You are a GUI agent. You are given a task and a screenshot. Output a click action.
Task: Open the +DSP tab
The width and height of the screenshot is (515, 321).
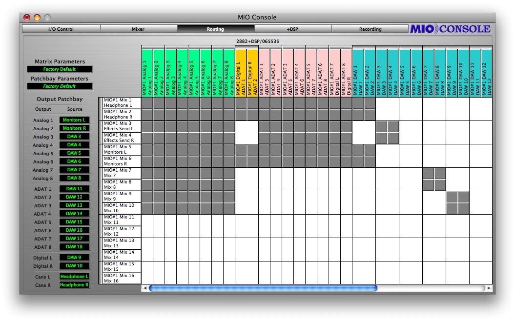pos(292,29)
